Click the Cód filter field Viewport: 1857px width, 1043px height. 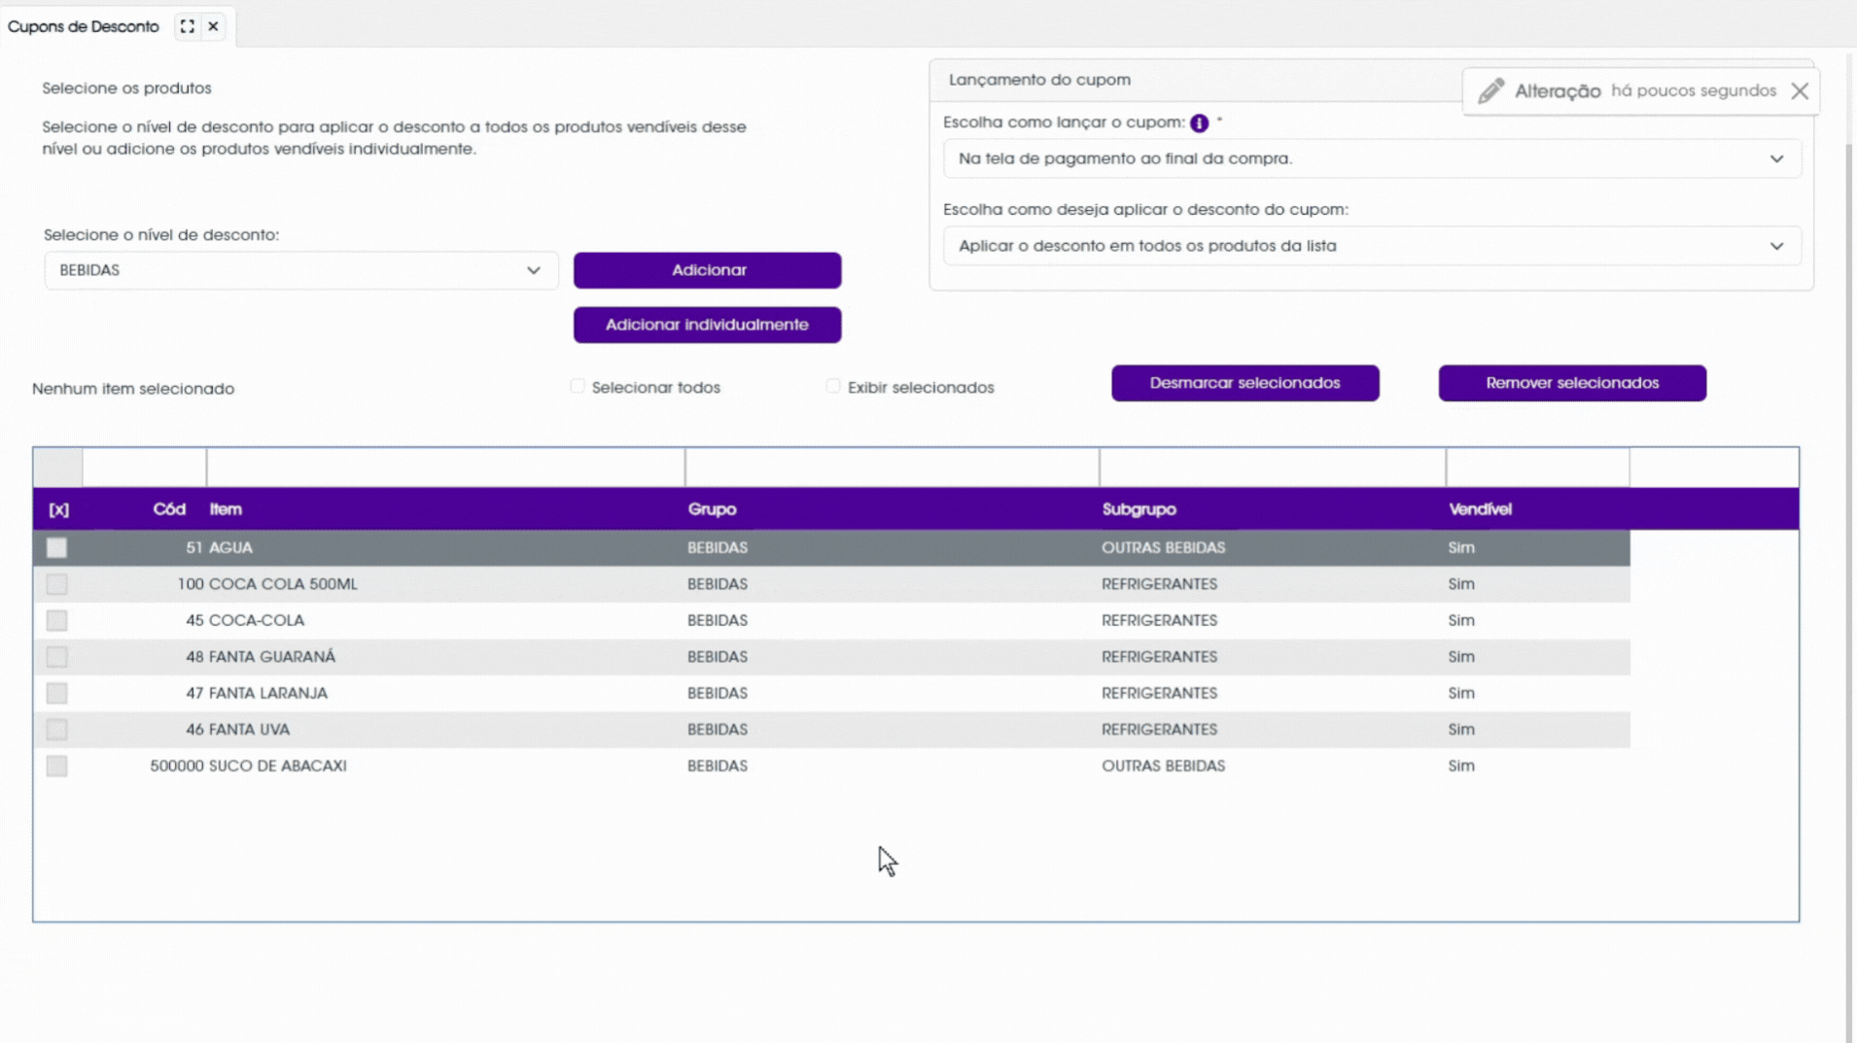[144, 468]
